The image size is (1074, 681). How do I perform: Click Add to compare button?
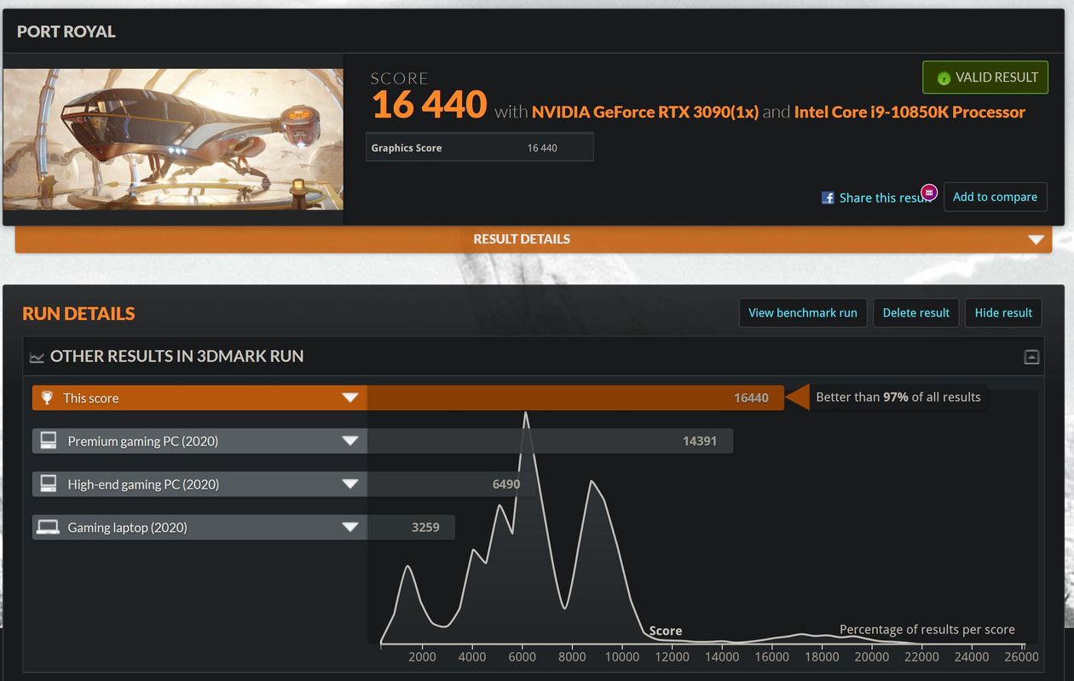995,197
